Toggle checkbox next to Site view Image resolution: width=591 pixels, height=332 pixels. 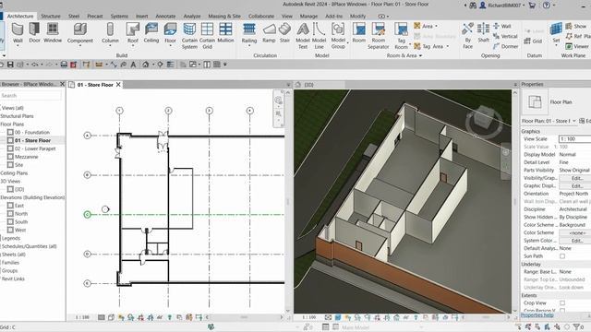pyautogui.click(x=10, y=164)
